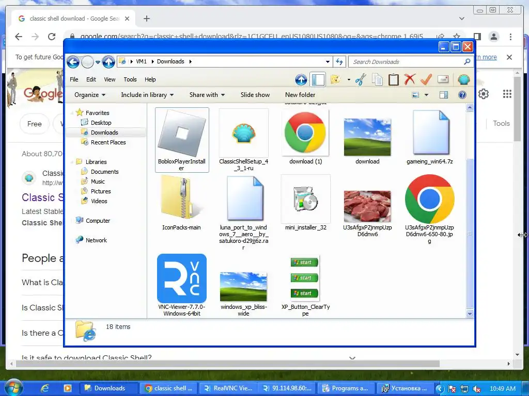529x396 pixels.
Task: Open the media player taskbar icon
Action: pyautogui.click(x=68, y=388)
